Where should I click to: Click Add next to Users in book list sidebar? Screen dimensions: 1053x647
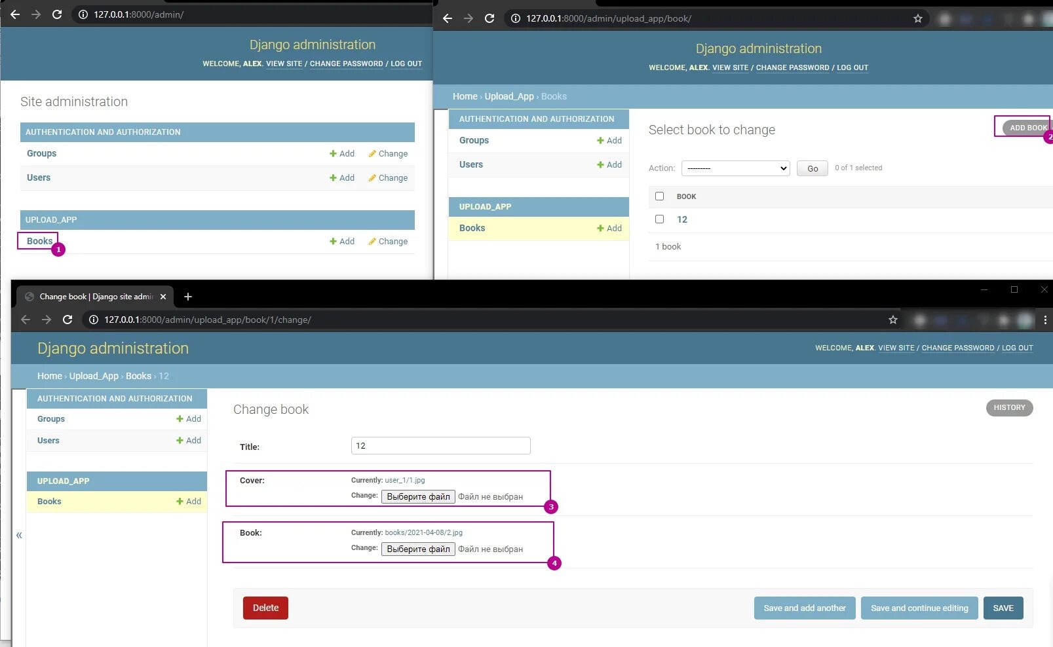(609, 164)
